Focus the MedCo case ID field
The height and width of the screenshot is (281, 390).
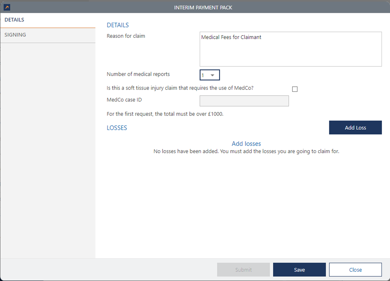pyautogui.click(x=244, y=101)
